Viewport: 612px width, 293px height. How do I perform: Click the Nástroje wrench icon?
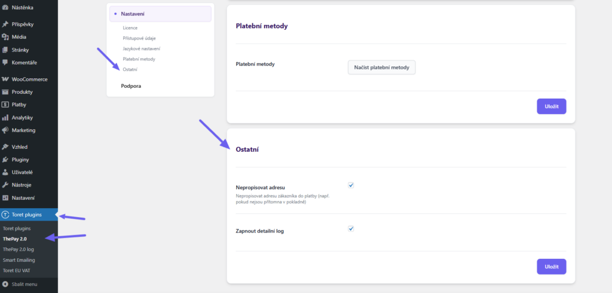(5, 185)
